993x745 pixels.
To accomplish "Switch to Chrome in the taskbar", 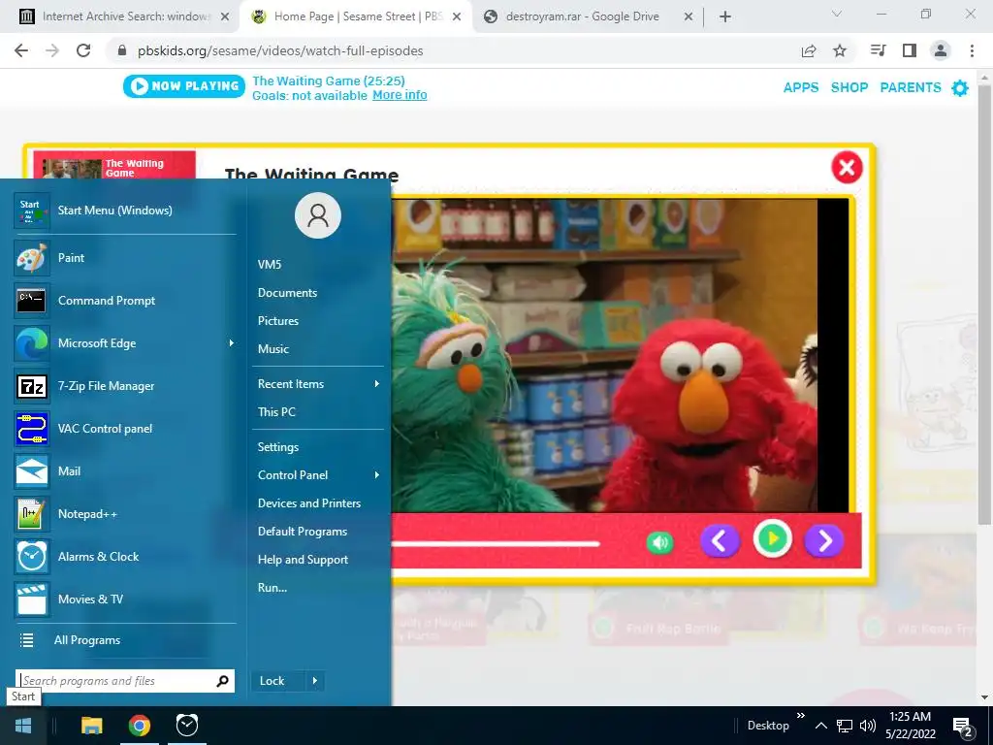I will 140,726.
